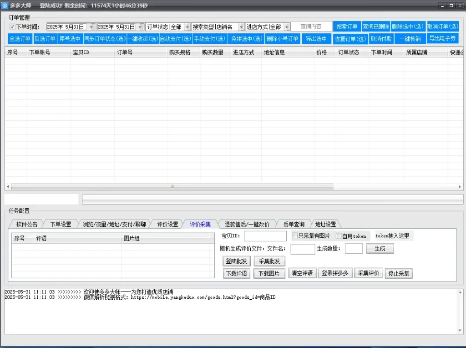Screen dimensions: 466x348
Task: Expand the 搜索类型 dropdown
Action: [x=241, y=27]
